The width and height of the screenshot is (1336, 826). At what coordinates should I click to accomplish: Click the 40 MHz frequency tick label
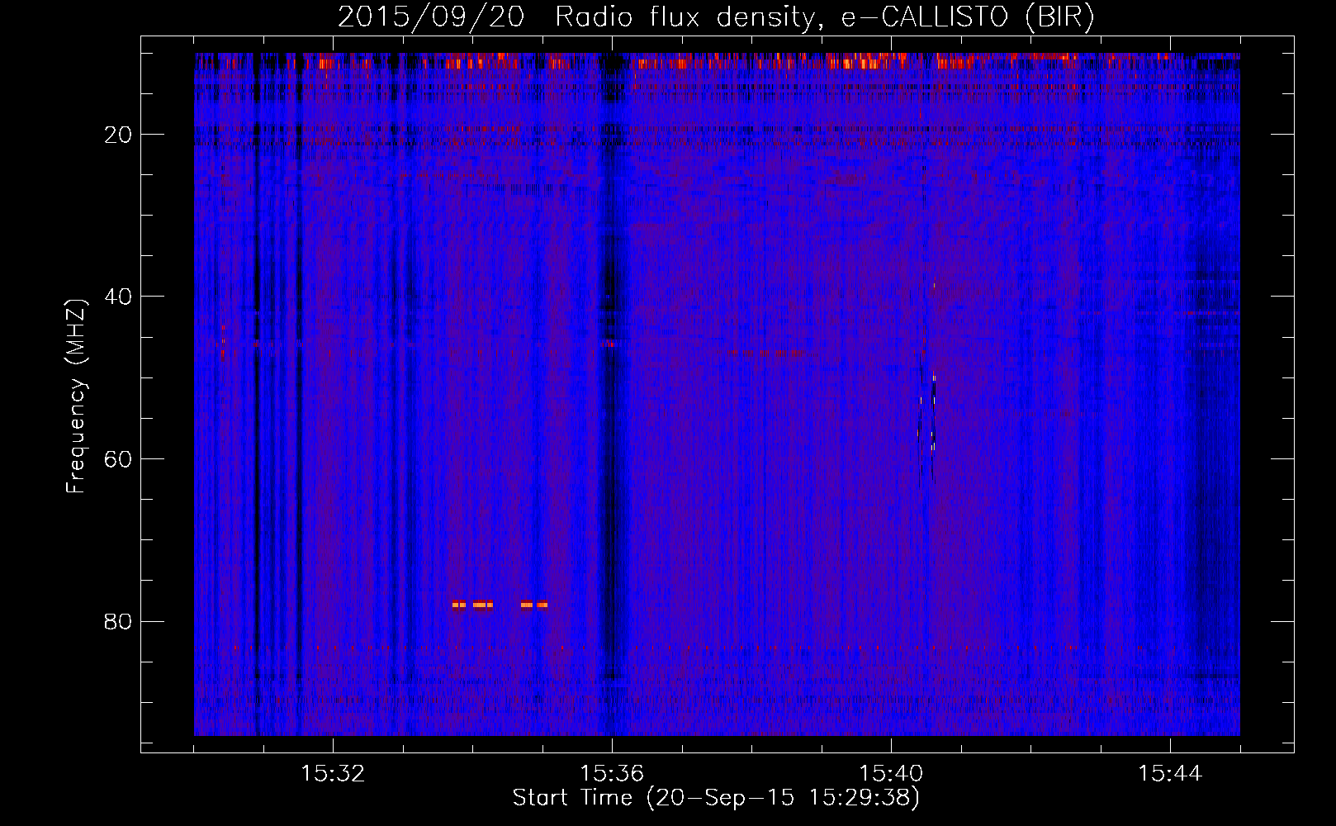pyautogui.click(x=118, y=297)
